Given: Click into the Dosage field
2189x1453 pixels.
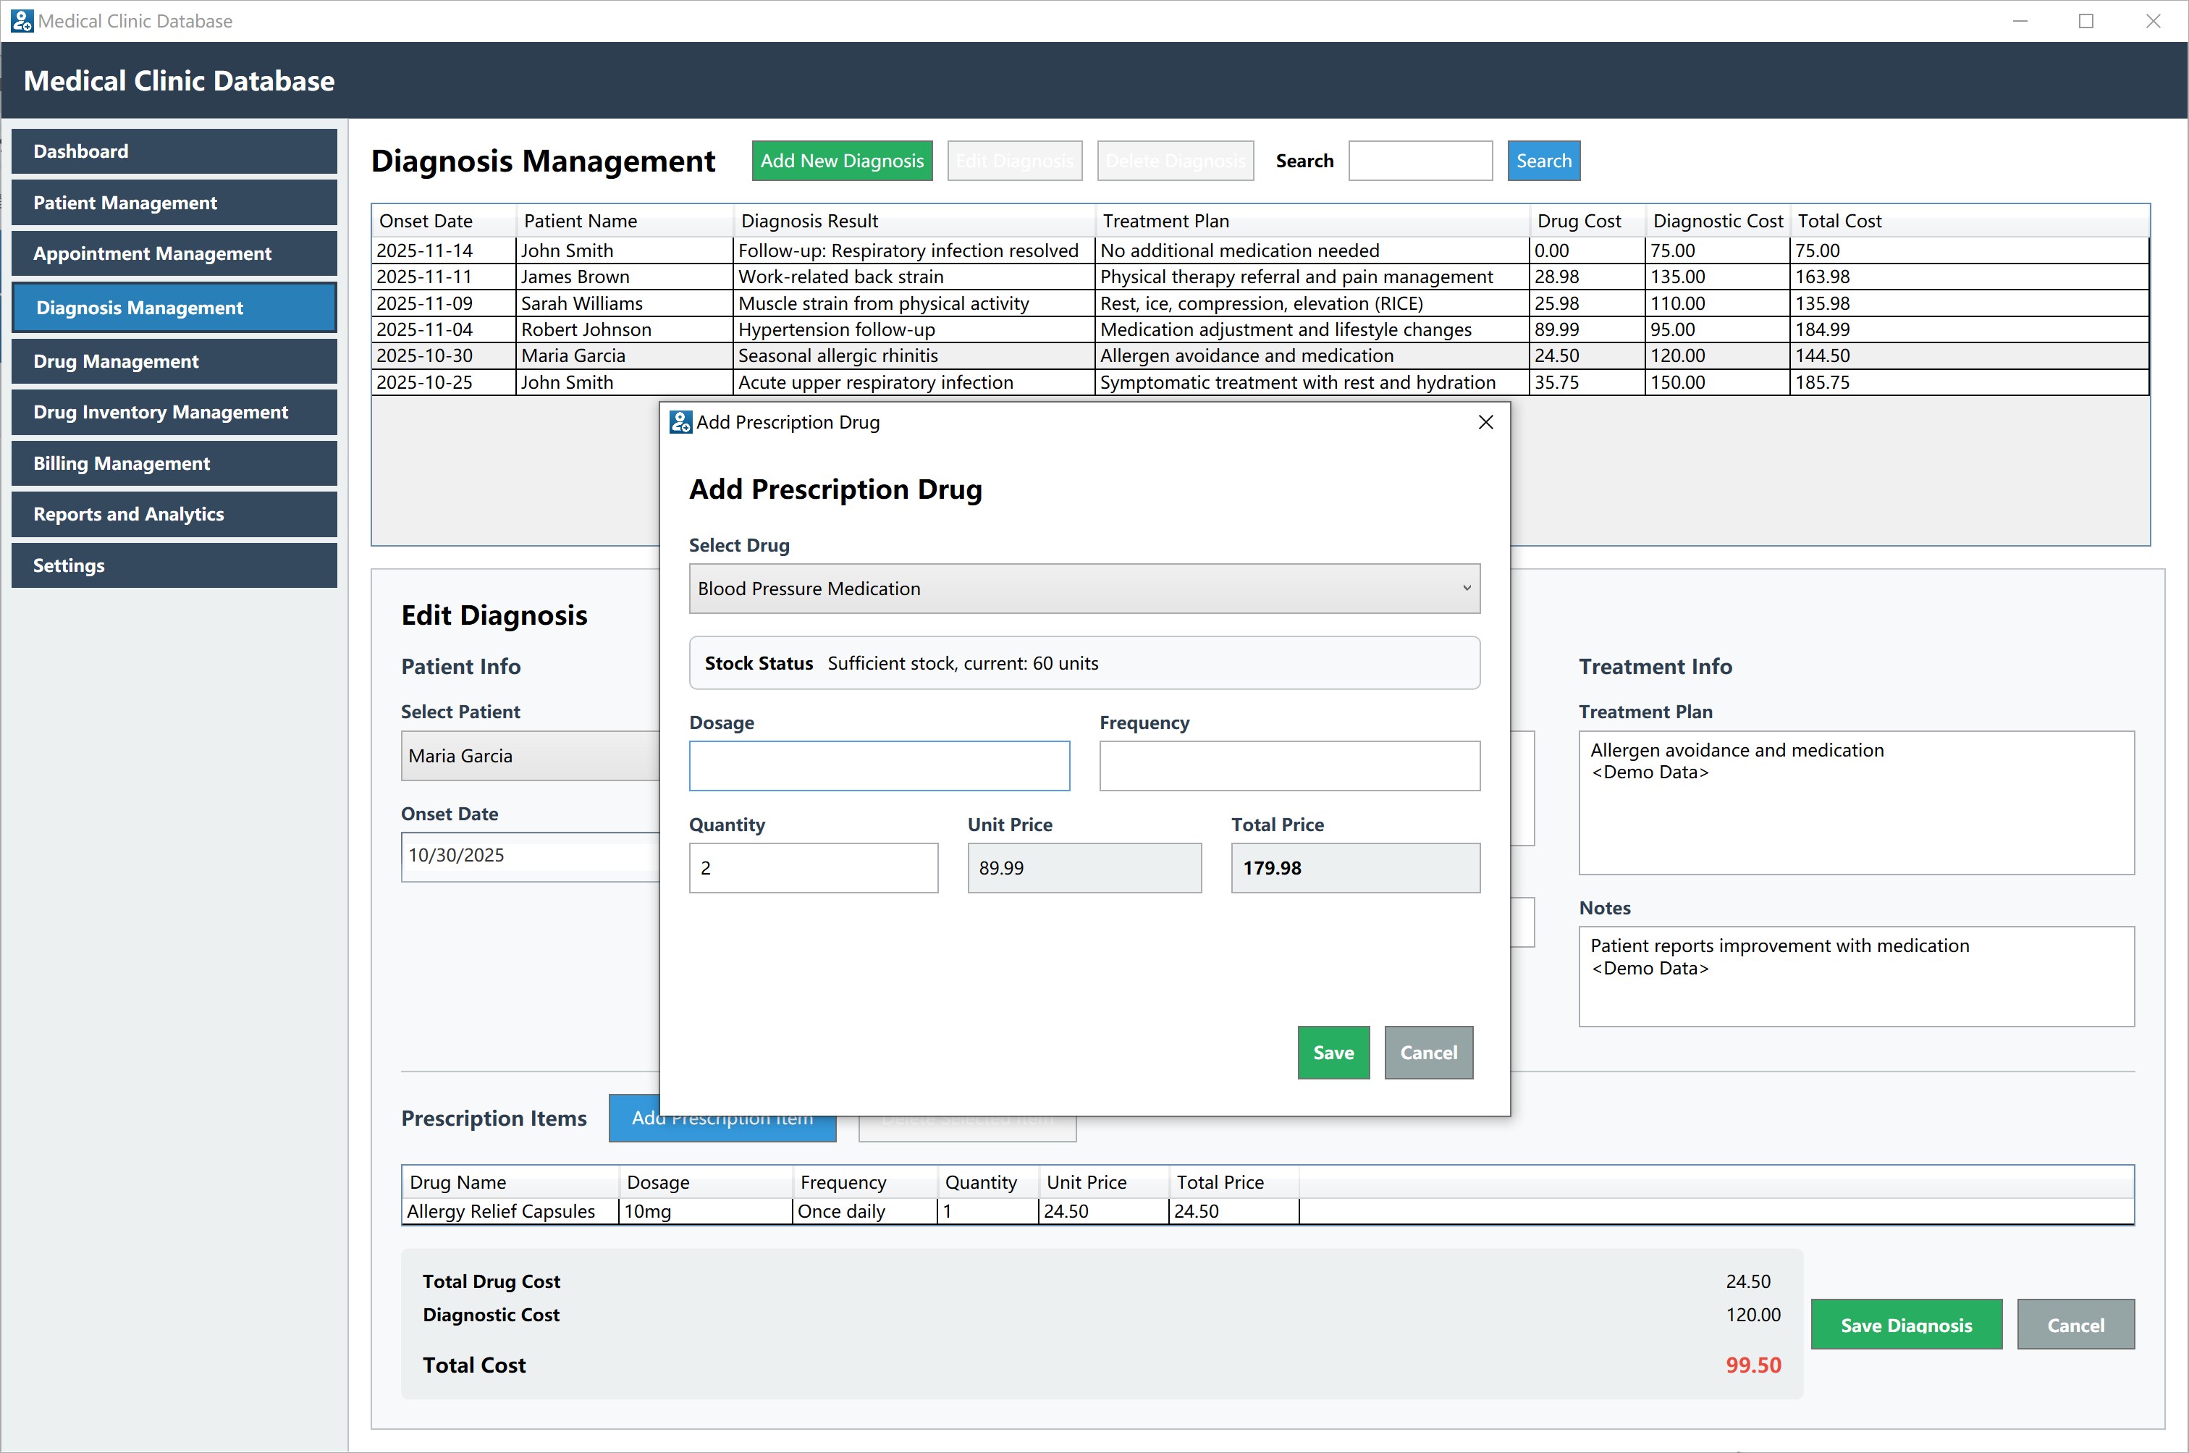Looking at the screenshot, I should [878, 767].
